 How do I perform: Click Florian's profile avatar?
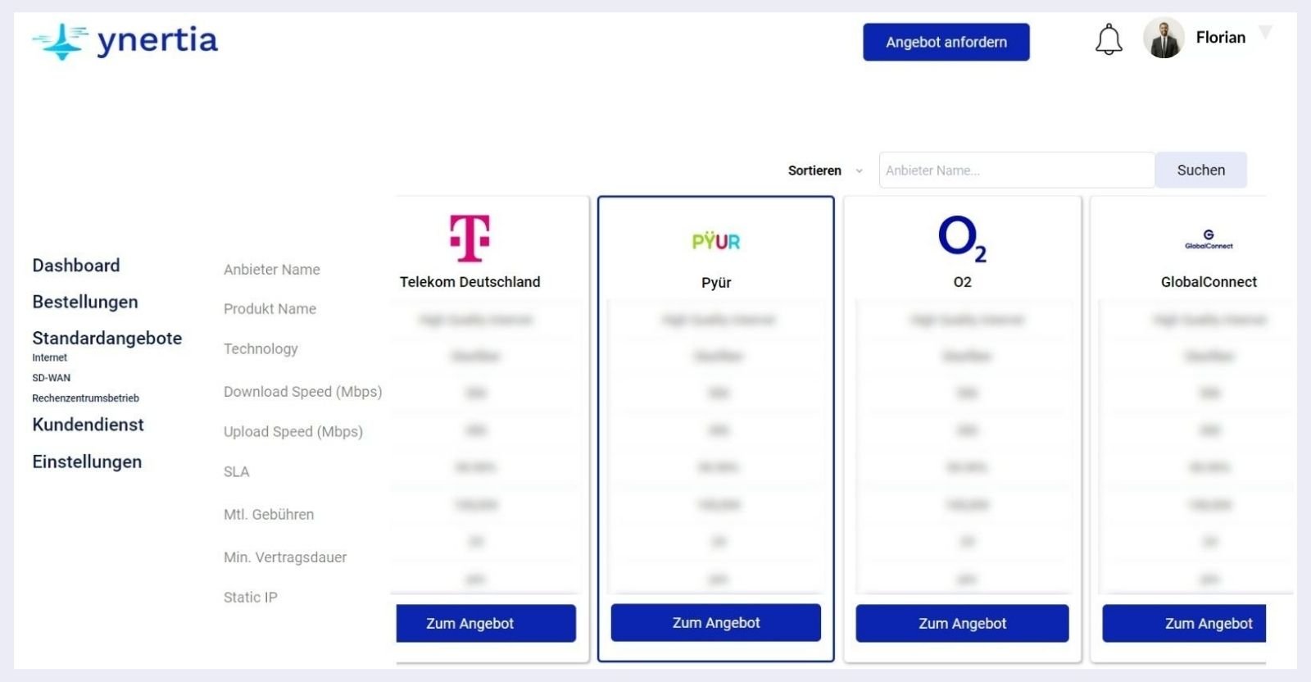tap(1164, 39)
